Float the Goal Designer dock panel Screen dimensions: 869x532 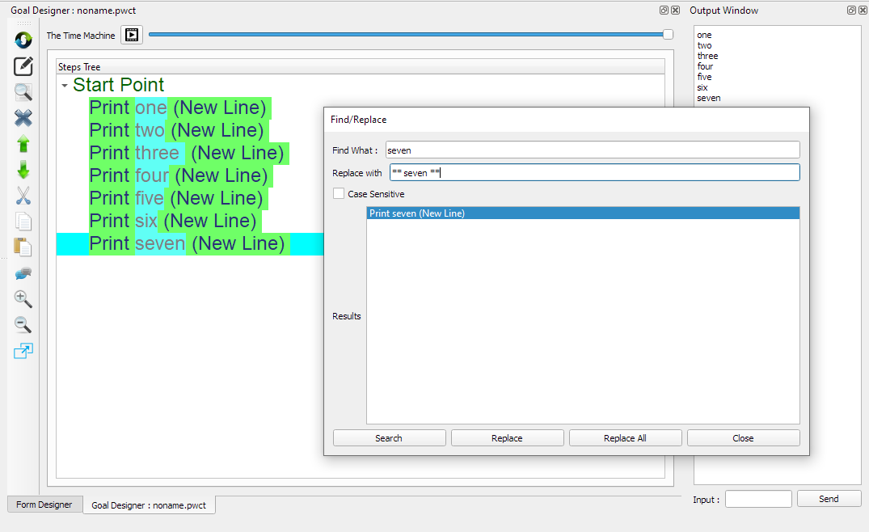pyautogui.click(x=664, y=11)
